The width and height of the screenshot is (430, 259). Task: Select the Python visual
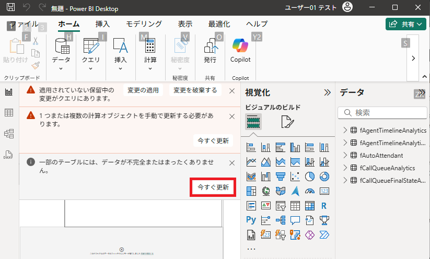251,220
